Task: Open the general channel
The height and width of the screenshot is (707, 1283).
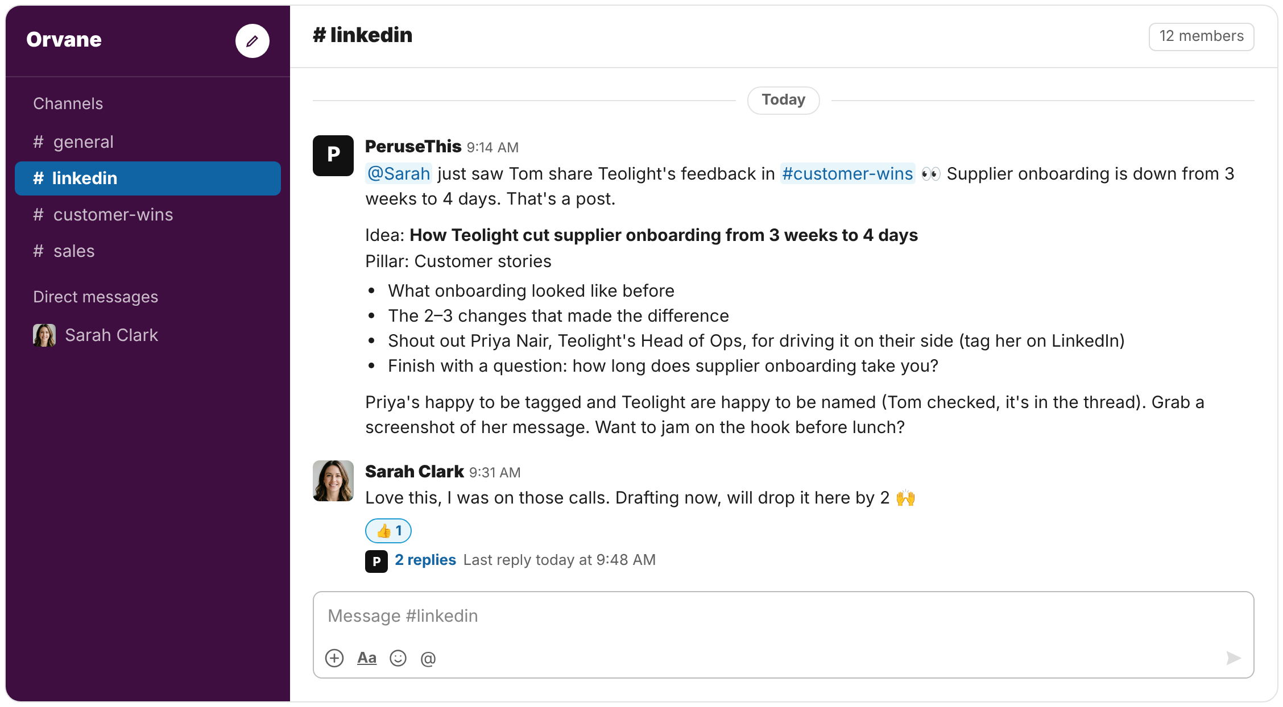Action: point(148,142)
